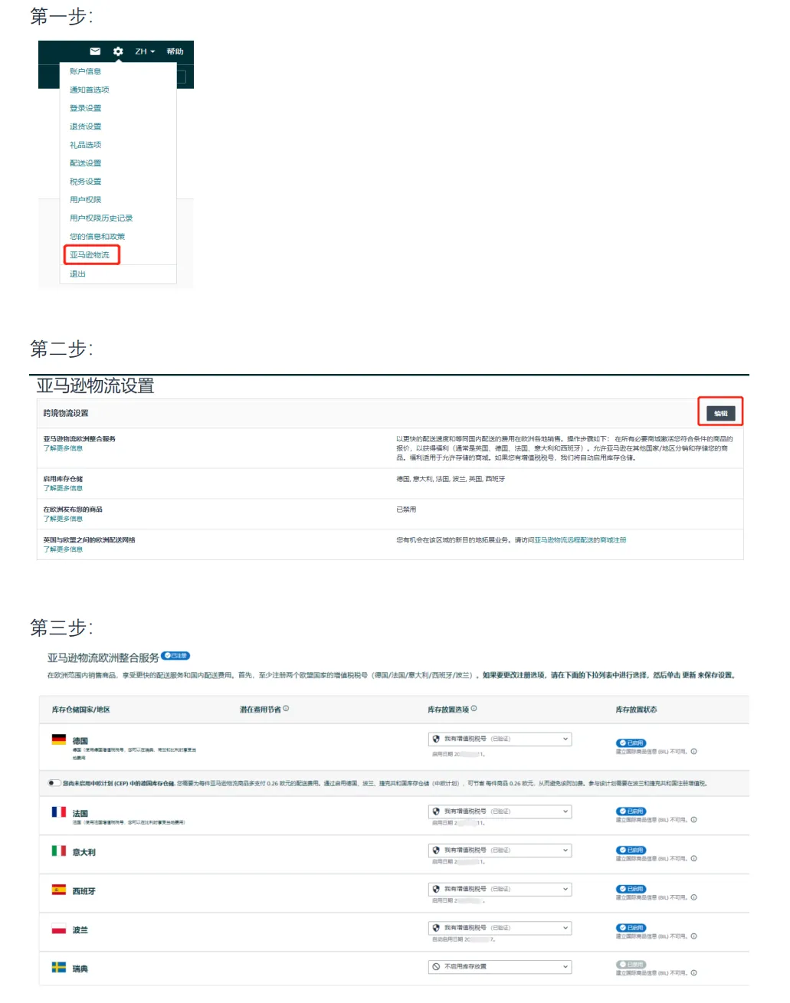Image resolution: width=790 pixels, height=1003 pixels.
Task: Open France's inventory placement dropdown
Action: [500, 811]
